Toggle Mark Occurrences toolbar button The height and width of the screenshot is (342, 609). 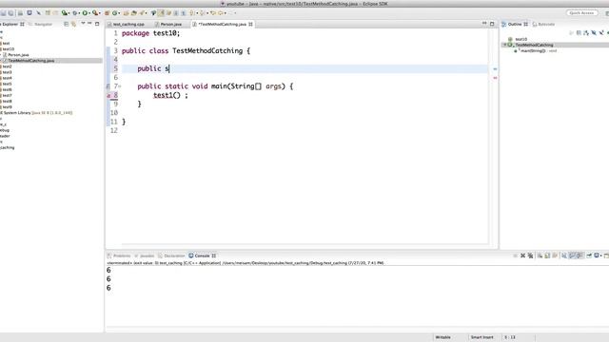[x=161, y=12]
